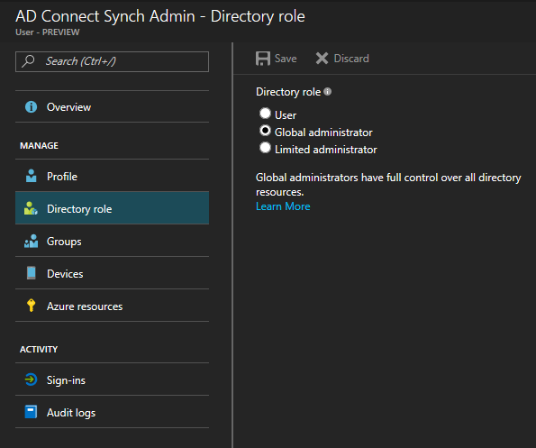Click the Directory role icon in sidebar
Screen dimensions: 536x448
point(31,208)
